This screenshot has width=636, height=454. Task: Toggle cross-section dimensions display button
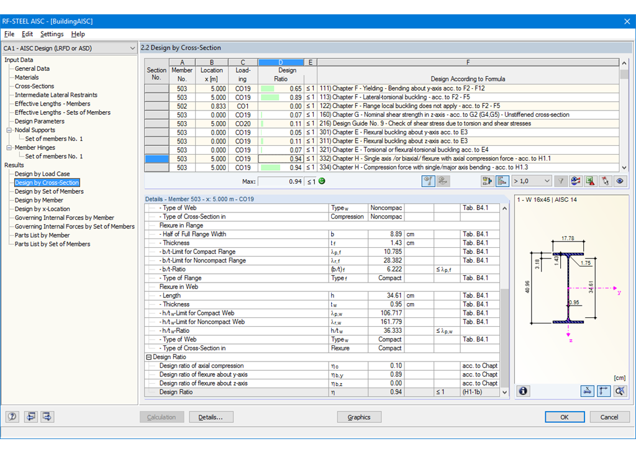[x=587, y=391]
